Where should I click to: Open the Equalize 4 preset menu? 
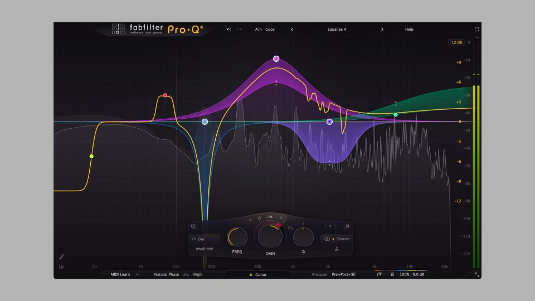click(x=337, y=29)
